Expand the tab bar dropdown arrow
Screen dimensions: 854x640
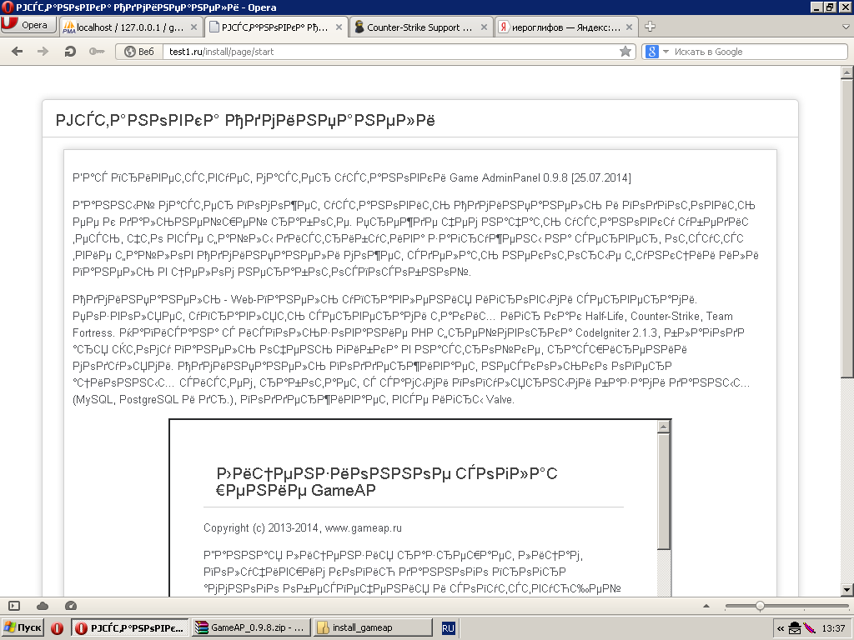click(846, 26)
